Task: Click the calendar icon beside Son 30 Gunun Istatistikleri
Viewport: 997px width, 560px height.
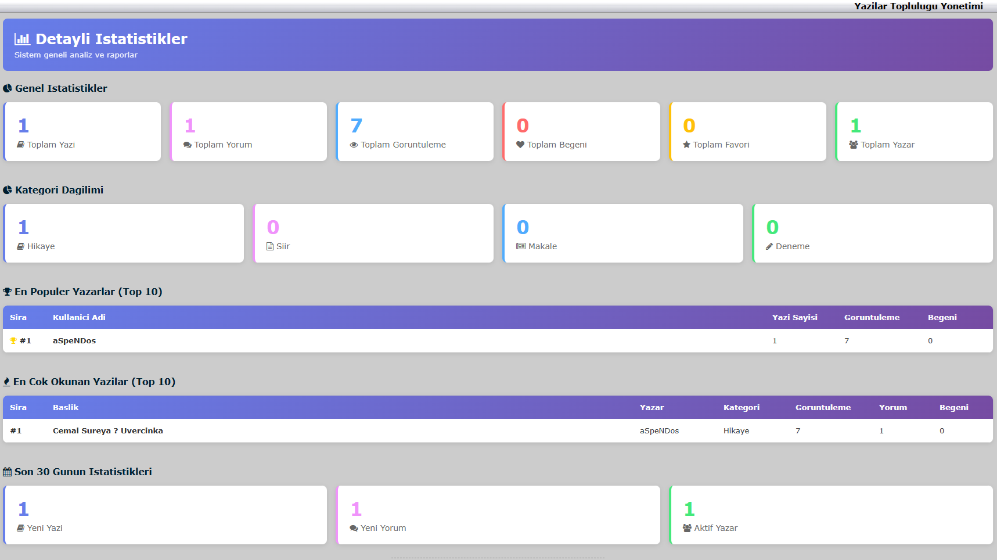Action: pos(8,472)
